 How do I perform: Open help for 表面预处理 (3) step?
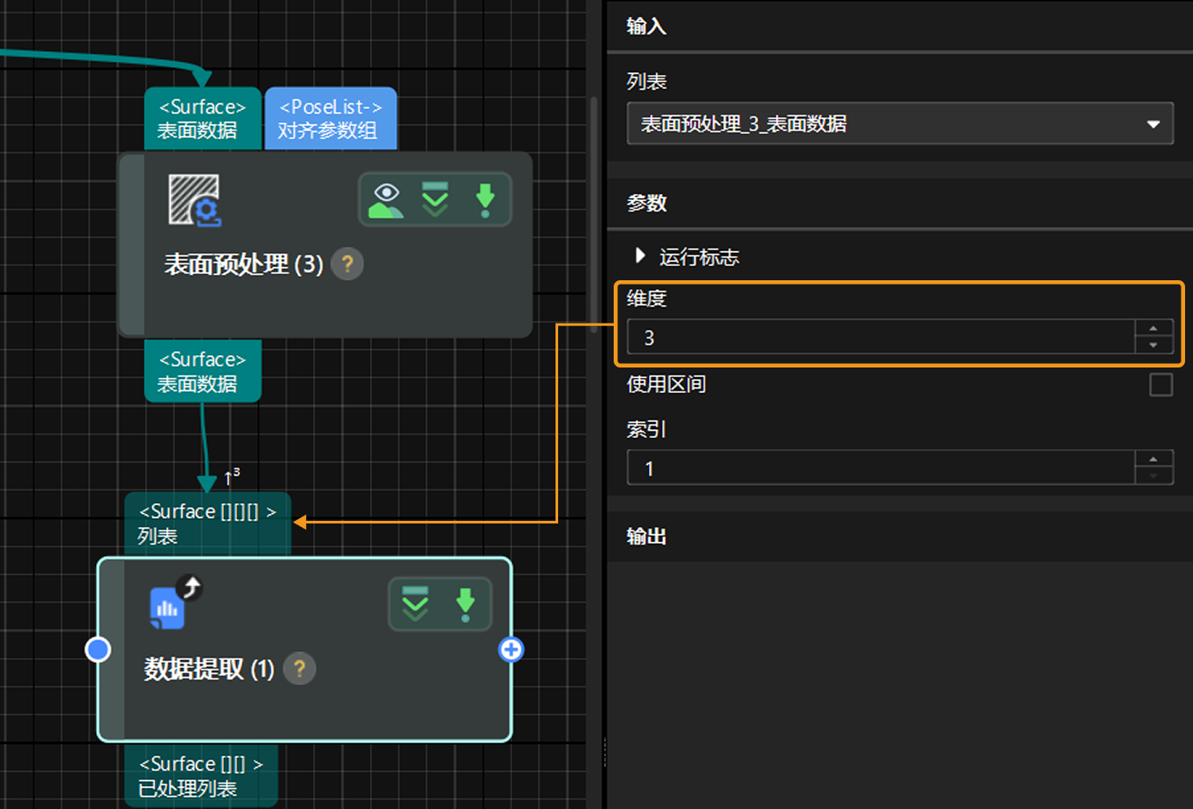[347, 264]
